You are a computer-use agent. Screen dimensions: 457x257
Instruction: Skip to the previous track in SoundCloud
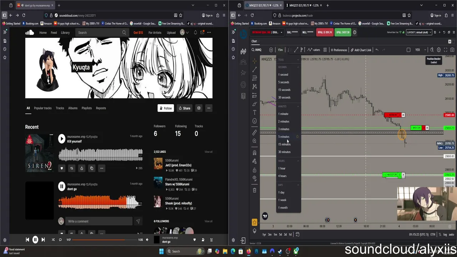[x=27, y=240]
